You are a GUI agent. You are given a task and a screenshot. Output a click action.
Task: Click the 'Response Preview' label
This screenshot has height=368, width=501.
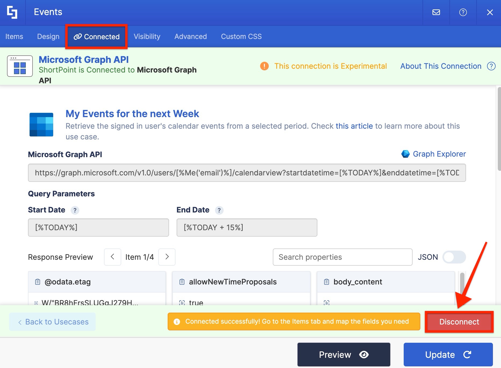coord(60,257)
